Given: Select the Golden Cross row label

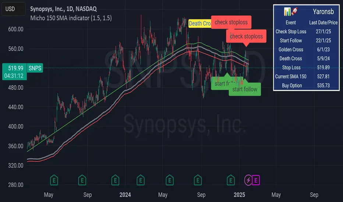Looking at the screenshot, I should pos(291,50).
